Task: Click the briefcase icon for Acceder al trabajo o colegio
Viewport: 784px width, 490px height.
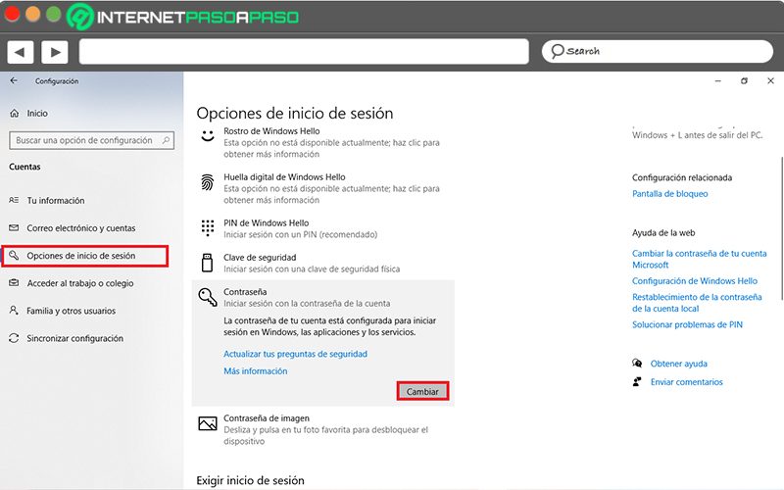Action: point(14,283)
